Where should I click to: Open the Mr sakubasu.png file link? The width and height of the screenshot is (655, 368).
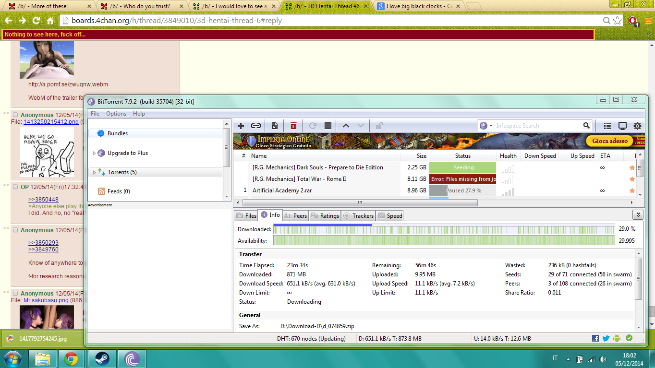point(45,300)
